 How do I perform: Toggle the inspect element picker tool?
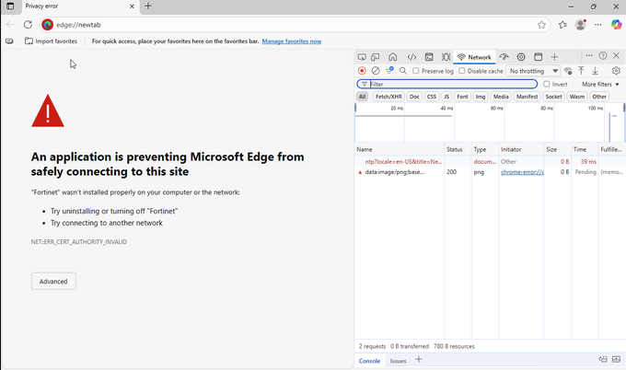(362, 57)
